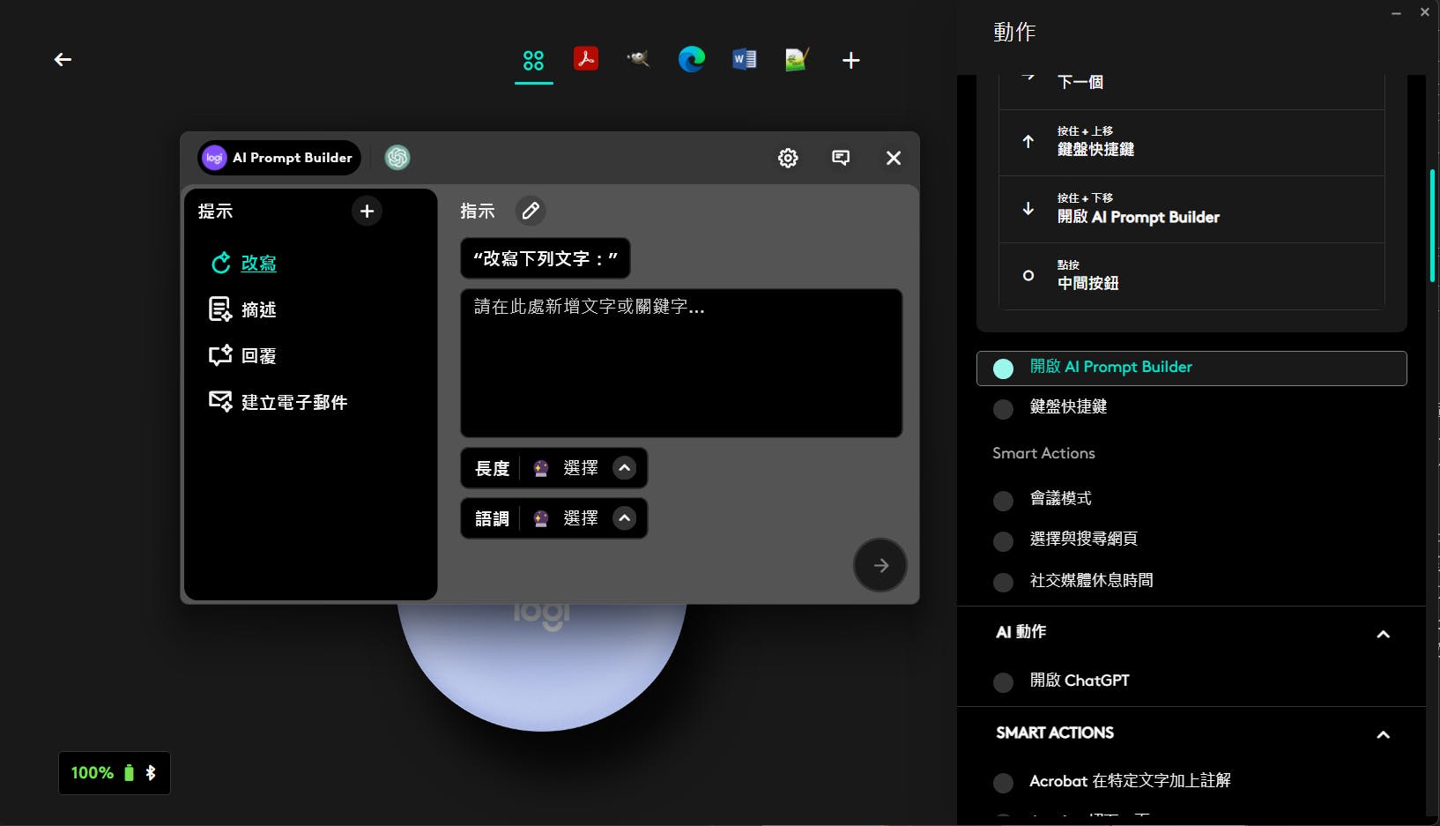Click the create email icon
Image resolution: width=1440 pixels, height=826 pixels.
click(x=220, y=401)
